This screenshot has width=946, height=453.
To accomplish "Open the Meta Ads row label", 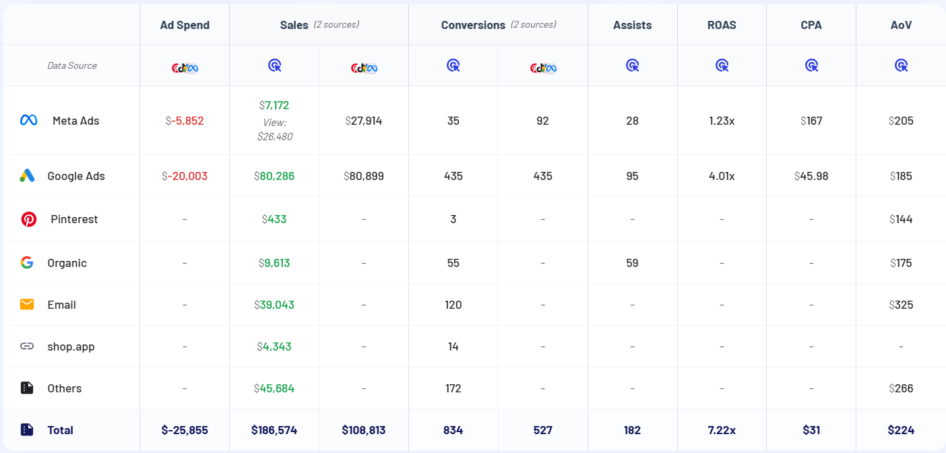I will pyautogui.click(x=75, y=121).
